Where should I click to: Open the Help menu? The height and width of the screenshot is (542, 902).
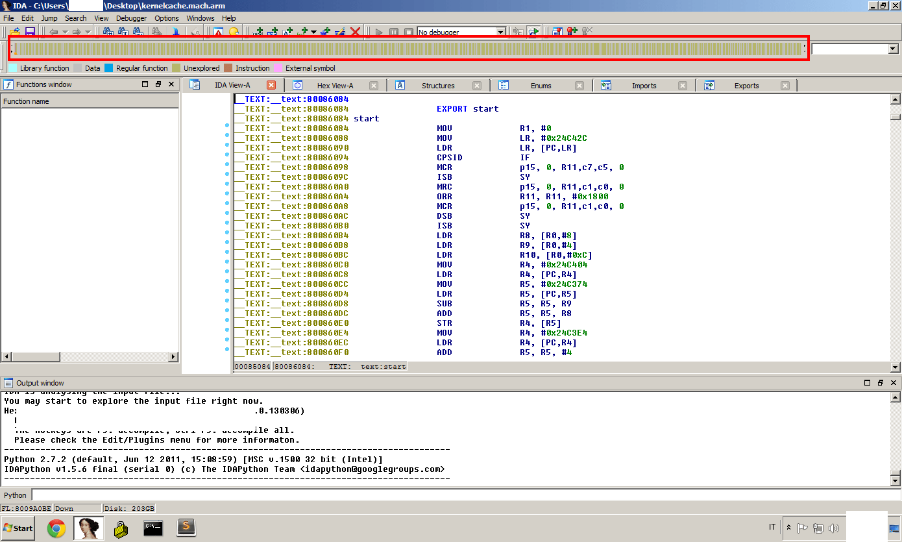click(x=229, y=18)
